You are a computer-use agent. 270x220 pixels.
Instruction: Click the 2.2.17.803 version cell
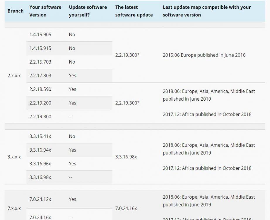[40, 76]
